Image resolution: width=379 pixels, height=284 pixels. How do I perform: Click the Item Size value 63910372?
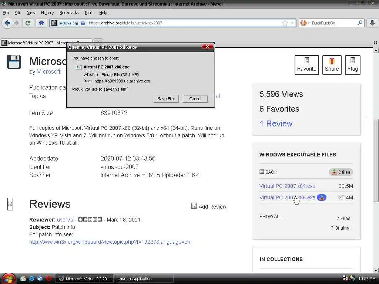point(114,113)
